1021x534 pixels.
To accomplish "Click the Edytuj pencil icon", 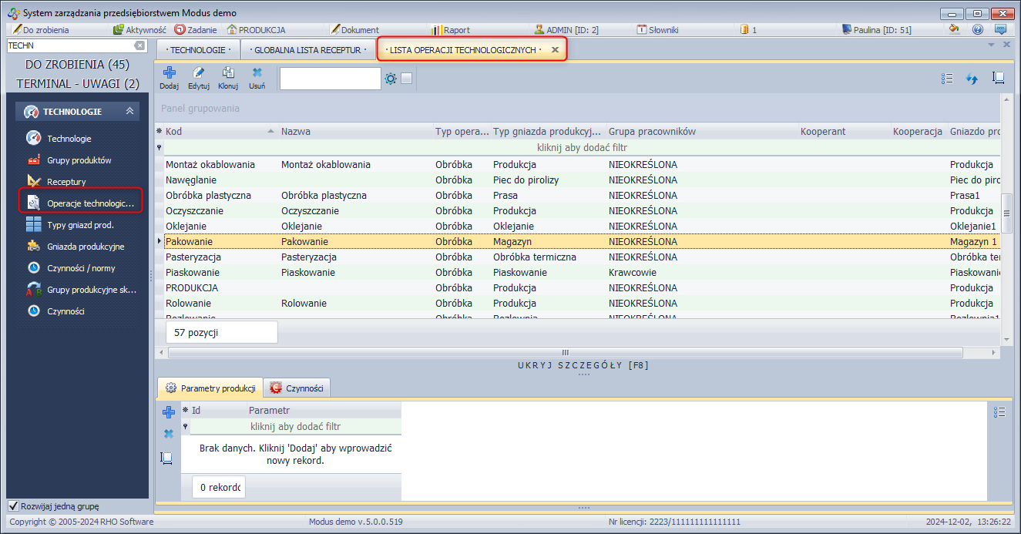I will click(199, 78).
